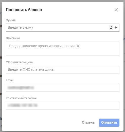
Task: Click into the Описание text area
Action: pyautogui.click(x=63, y=49)
